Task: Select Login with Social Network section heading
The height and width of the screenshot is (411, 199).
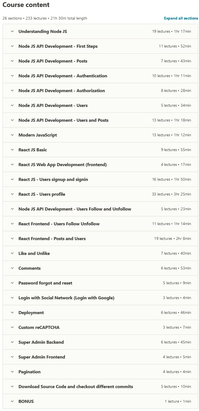Action: click(x=66, y=298)
